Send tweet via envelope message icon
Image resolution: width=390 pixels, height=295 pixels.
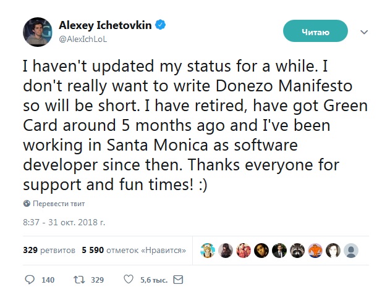(x=178, y=280)
